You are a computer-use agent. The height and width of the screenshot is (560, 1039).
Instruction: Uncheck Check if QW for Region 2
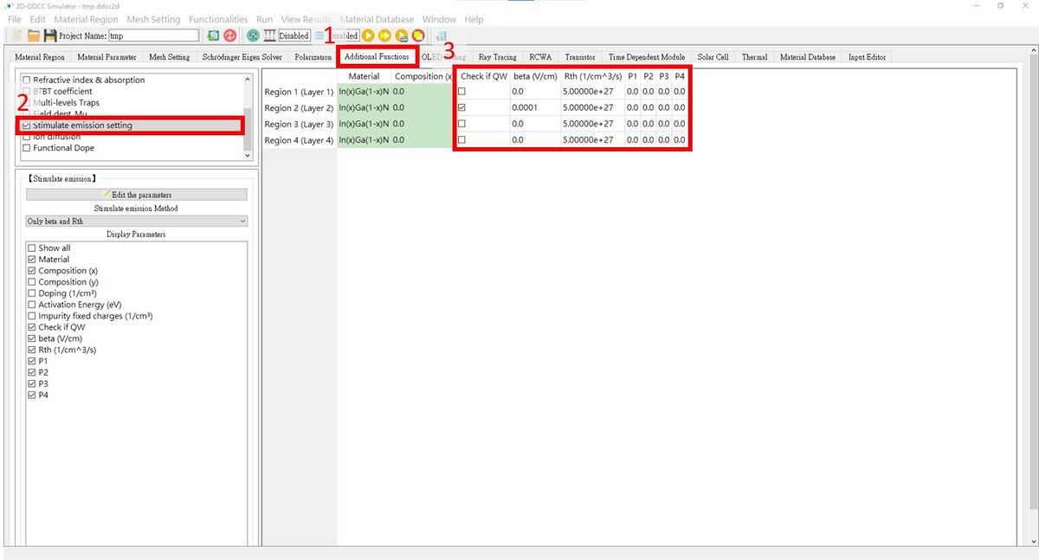click(461, 108)
